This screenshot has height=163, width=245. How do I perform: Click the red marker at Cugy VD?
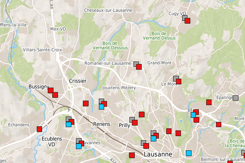coord(187,21)
